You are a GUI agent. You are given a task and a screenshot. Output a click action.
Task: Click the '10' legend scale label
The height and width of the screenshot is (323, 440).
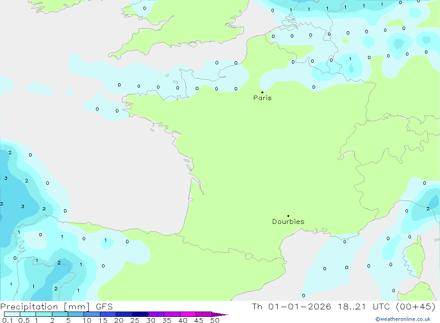[87, 320]
